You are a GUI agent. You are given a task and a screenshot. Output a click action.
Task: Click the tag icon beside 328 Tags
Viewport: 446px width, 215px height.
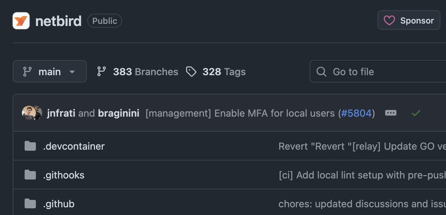tap(191, 72)
